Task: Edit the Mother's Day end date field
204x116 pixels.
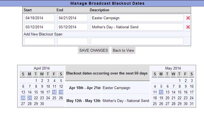Action: click(72, 27)
